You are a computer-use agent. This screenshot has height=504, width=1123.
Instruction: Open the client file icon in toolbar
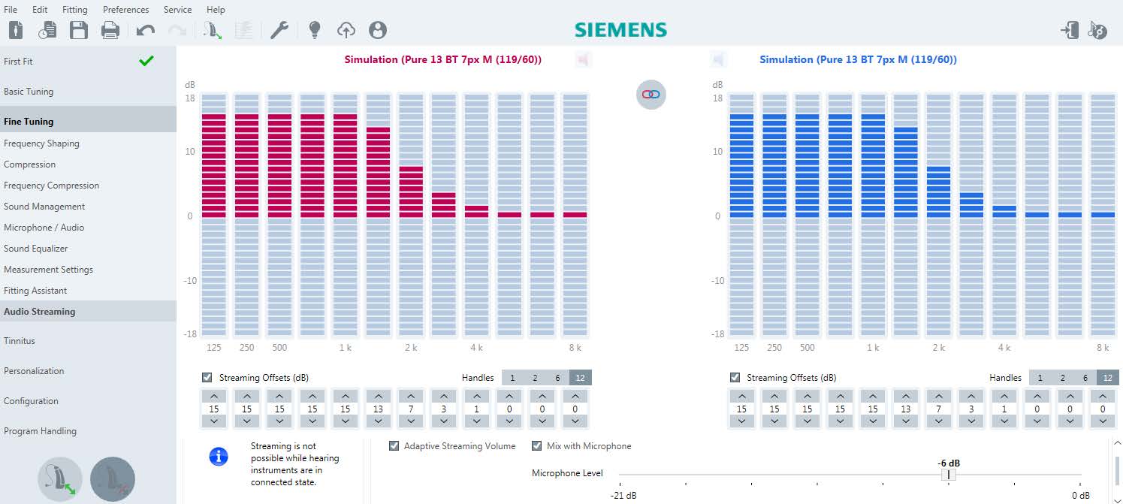16,30
